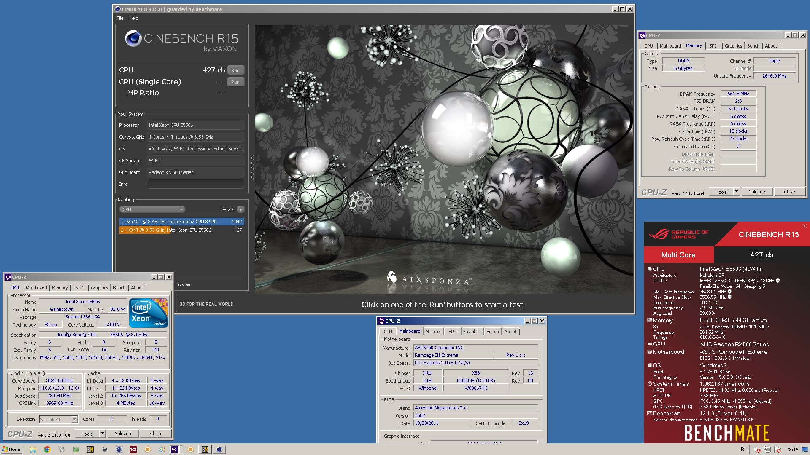Click the green graphics card taskbar icon
This screenshot has width=810, height=455.
[x=76, y=450]
